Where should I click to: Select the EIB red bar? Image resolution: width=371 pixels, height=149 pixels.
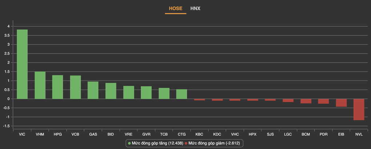pos(341,103)
